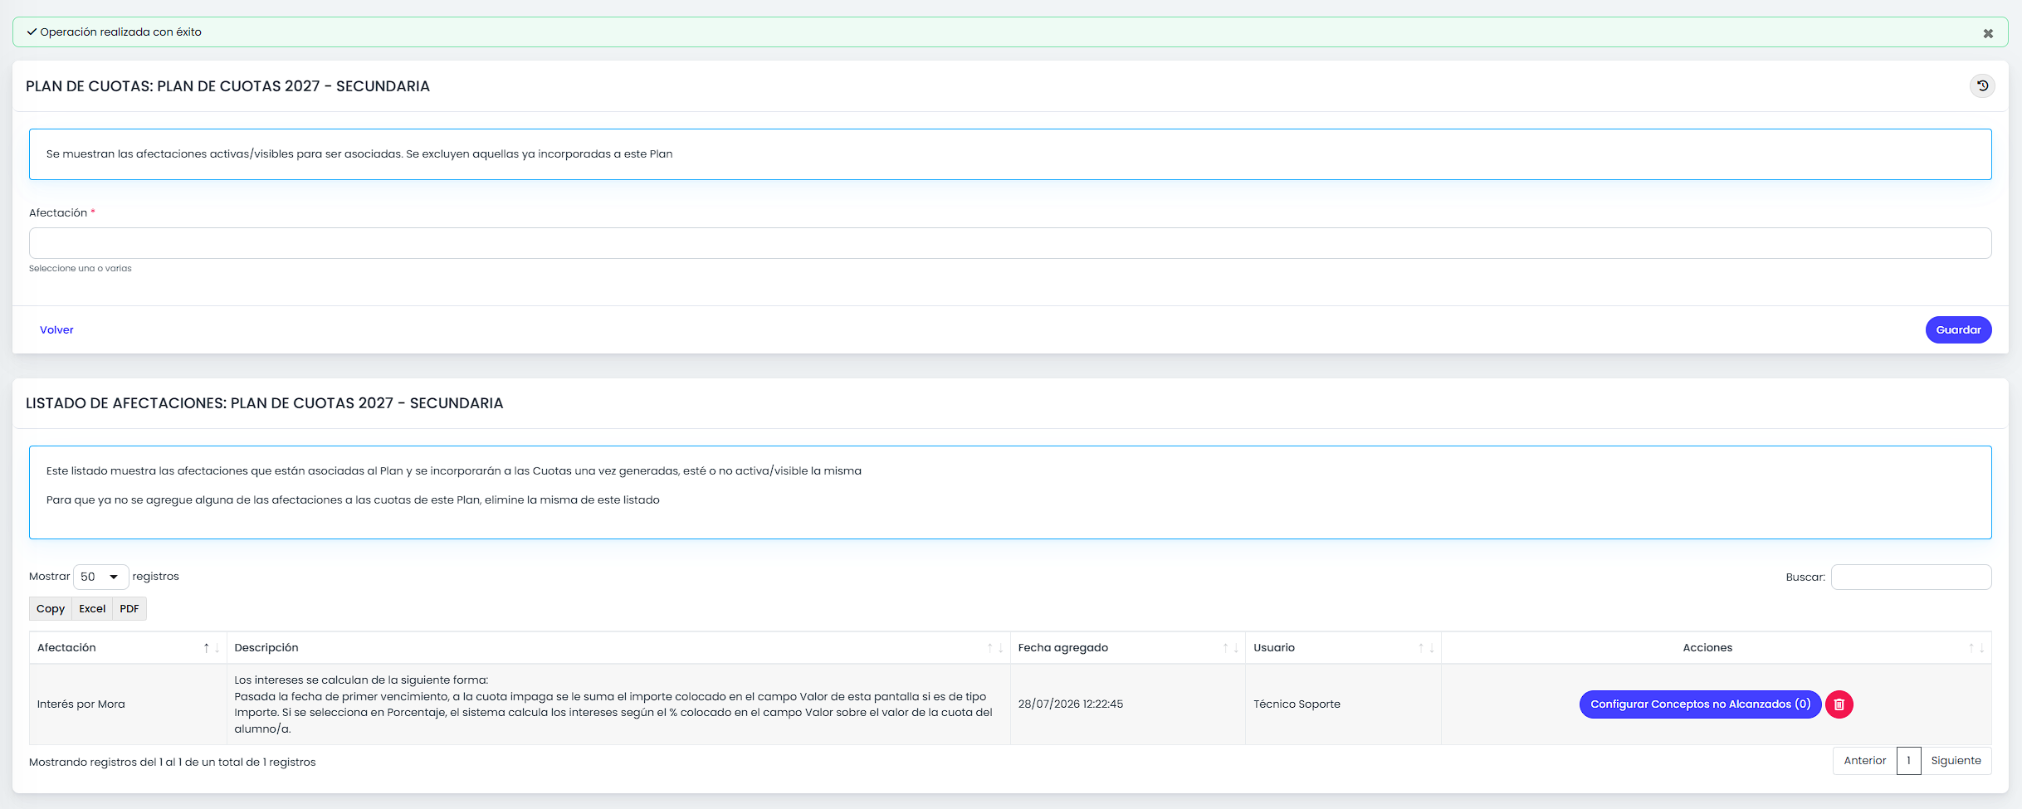Delete the Interés por Mora afectación

1839,704
